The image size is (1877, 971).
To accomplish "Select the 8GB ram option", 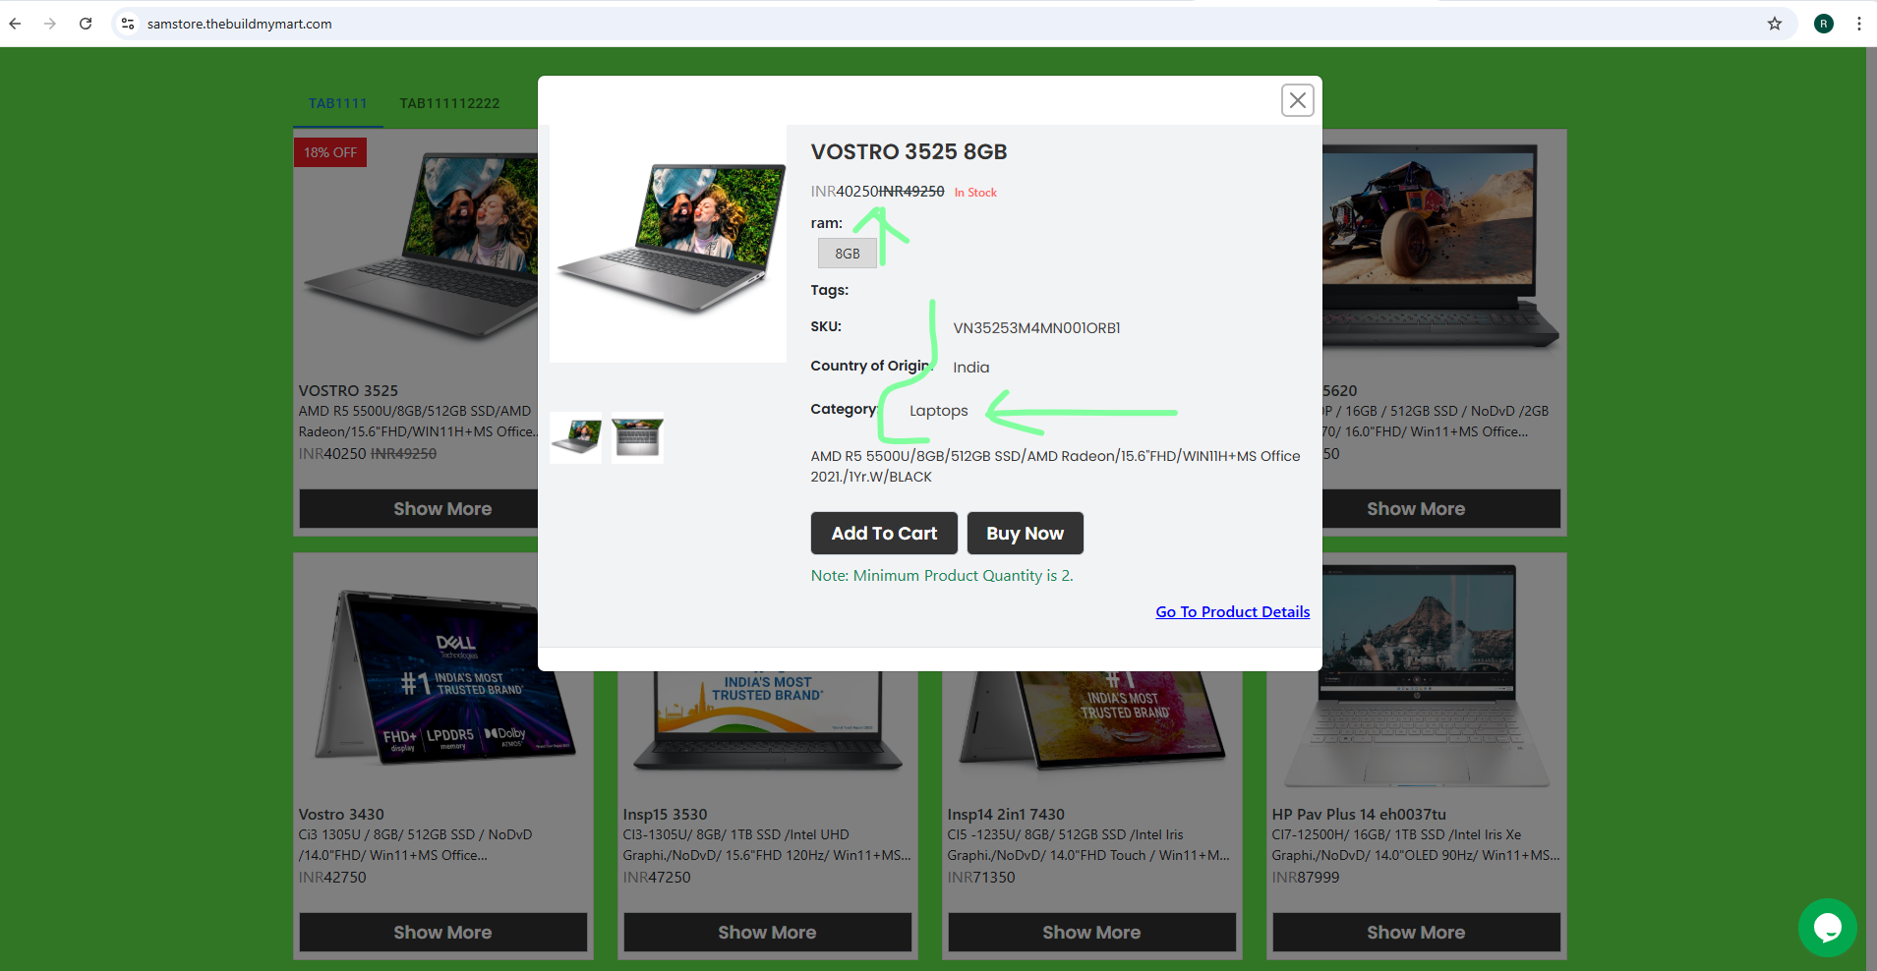I will point(848,254).
